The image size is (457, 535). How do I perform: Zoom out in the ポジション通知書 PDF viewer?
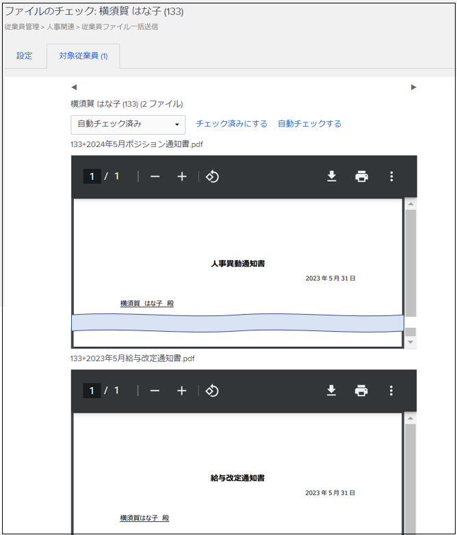[155, 177]
